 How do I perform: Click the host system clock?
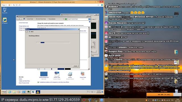coord(178,100)
